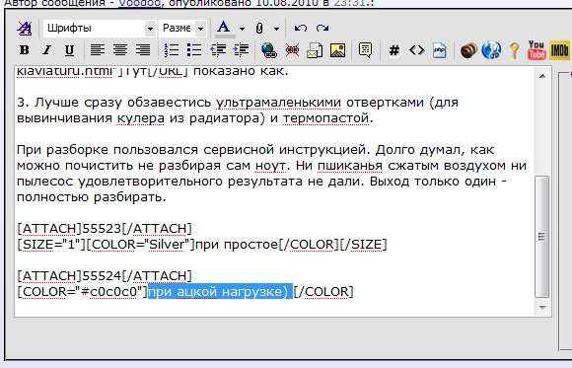Click the editor scrollbar up arrow
This screenshot has height=368, width=572.
(542, 76)
